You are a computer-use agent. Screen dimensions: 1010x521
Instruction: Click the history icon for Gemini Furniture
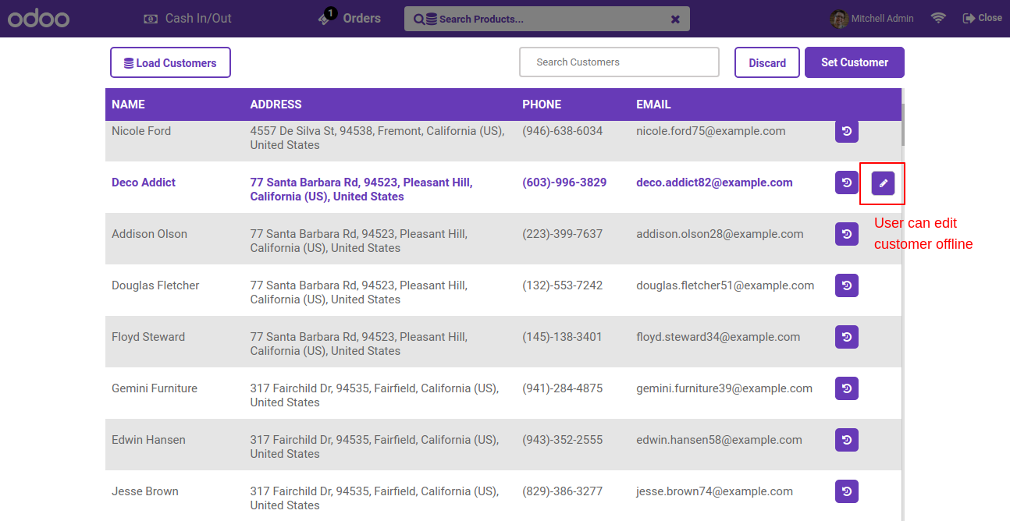[x=847, y=388]
